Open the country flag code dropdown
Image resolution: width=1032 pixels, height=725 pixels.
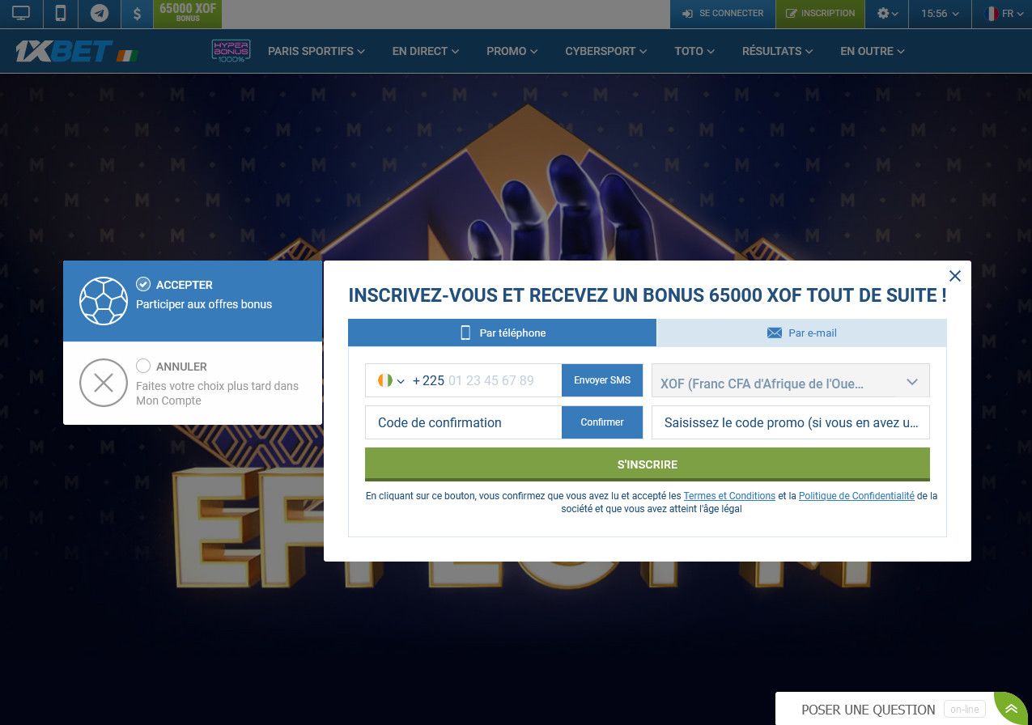point(391,380)
